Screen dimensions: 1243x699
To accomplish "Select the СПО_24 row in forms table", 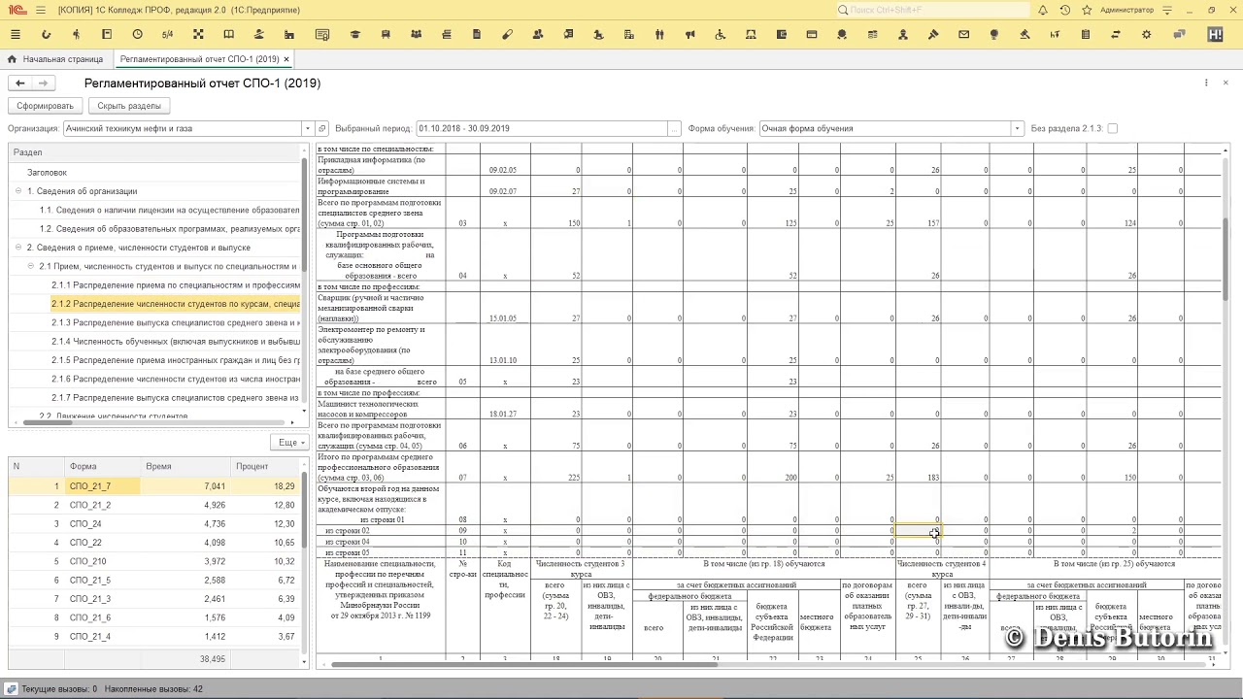I will [x=155, y=523].
